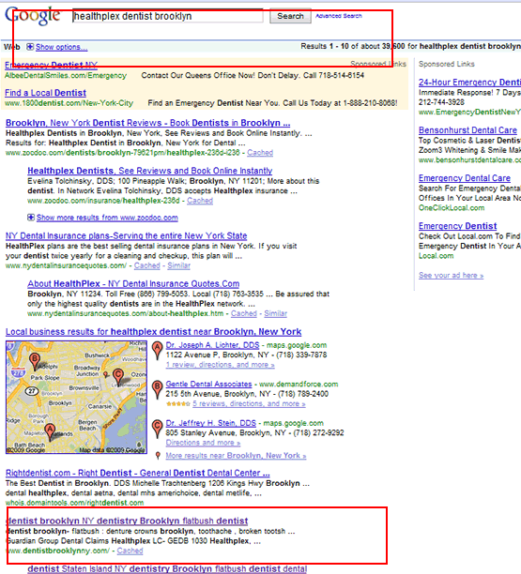
Task: Click map pin A beside Dr. Joseph A. Lichter
Action: (x=157, y=351)
